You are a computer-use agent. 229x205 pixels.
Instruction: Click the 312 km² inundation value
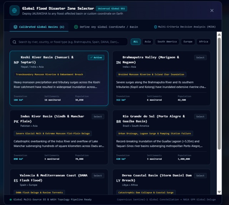pos(121,100)
